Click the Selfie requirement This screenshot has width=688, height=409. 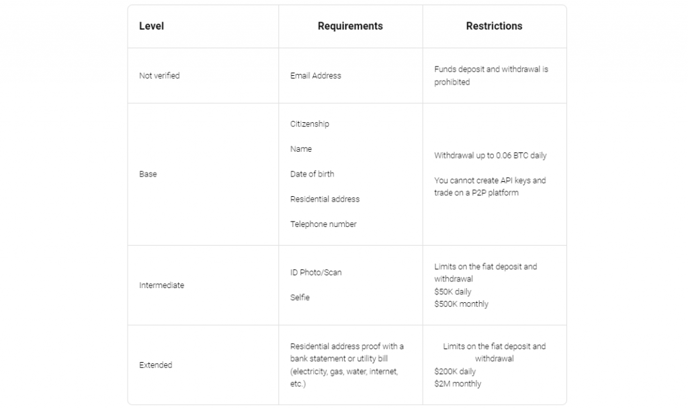[300, 298]
